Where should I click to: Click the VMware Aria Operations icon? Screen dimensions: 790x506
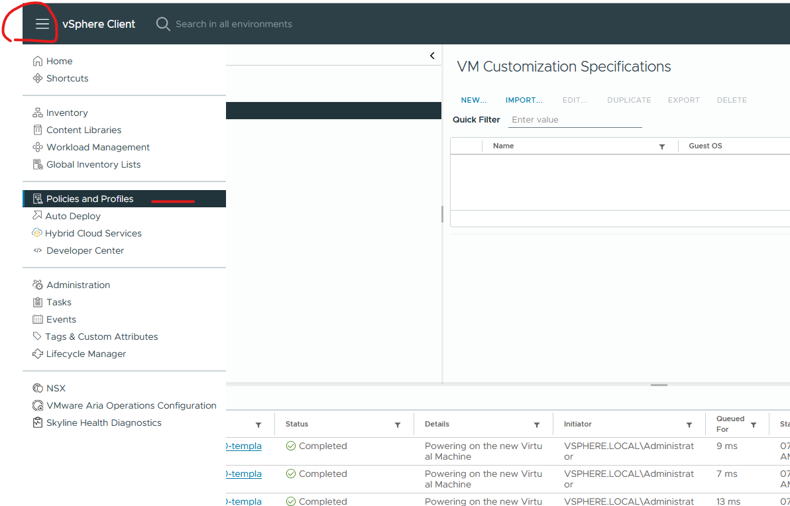pos(37,405)
